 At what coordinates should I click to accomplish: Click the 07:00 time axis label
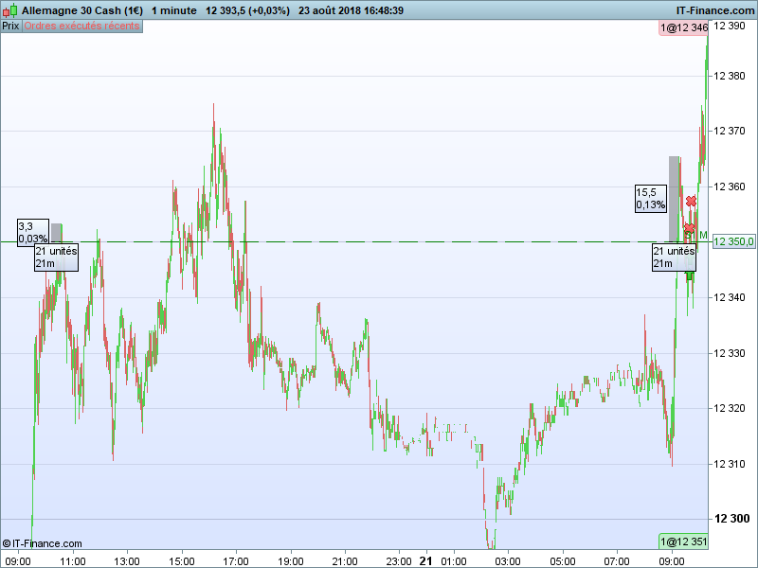tap(617, 561)
